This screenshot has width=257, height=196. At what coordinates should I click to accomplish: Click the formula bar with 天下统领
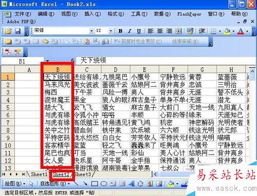(166, 61)
